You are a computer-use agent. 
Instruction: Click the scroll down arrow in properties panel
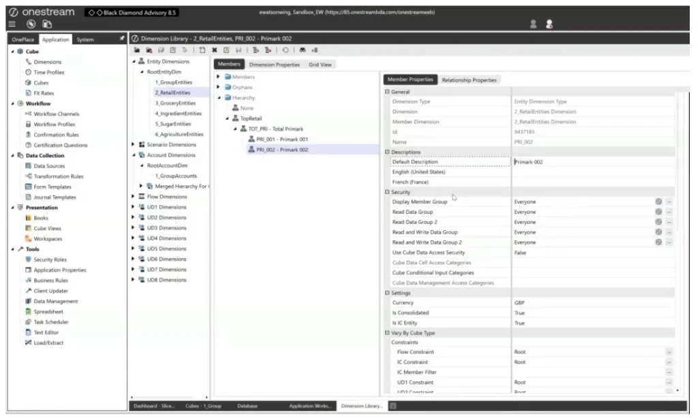[x=678, y=391]
